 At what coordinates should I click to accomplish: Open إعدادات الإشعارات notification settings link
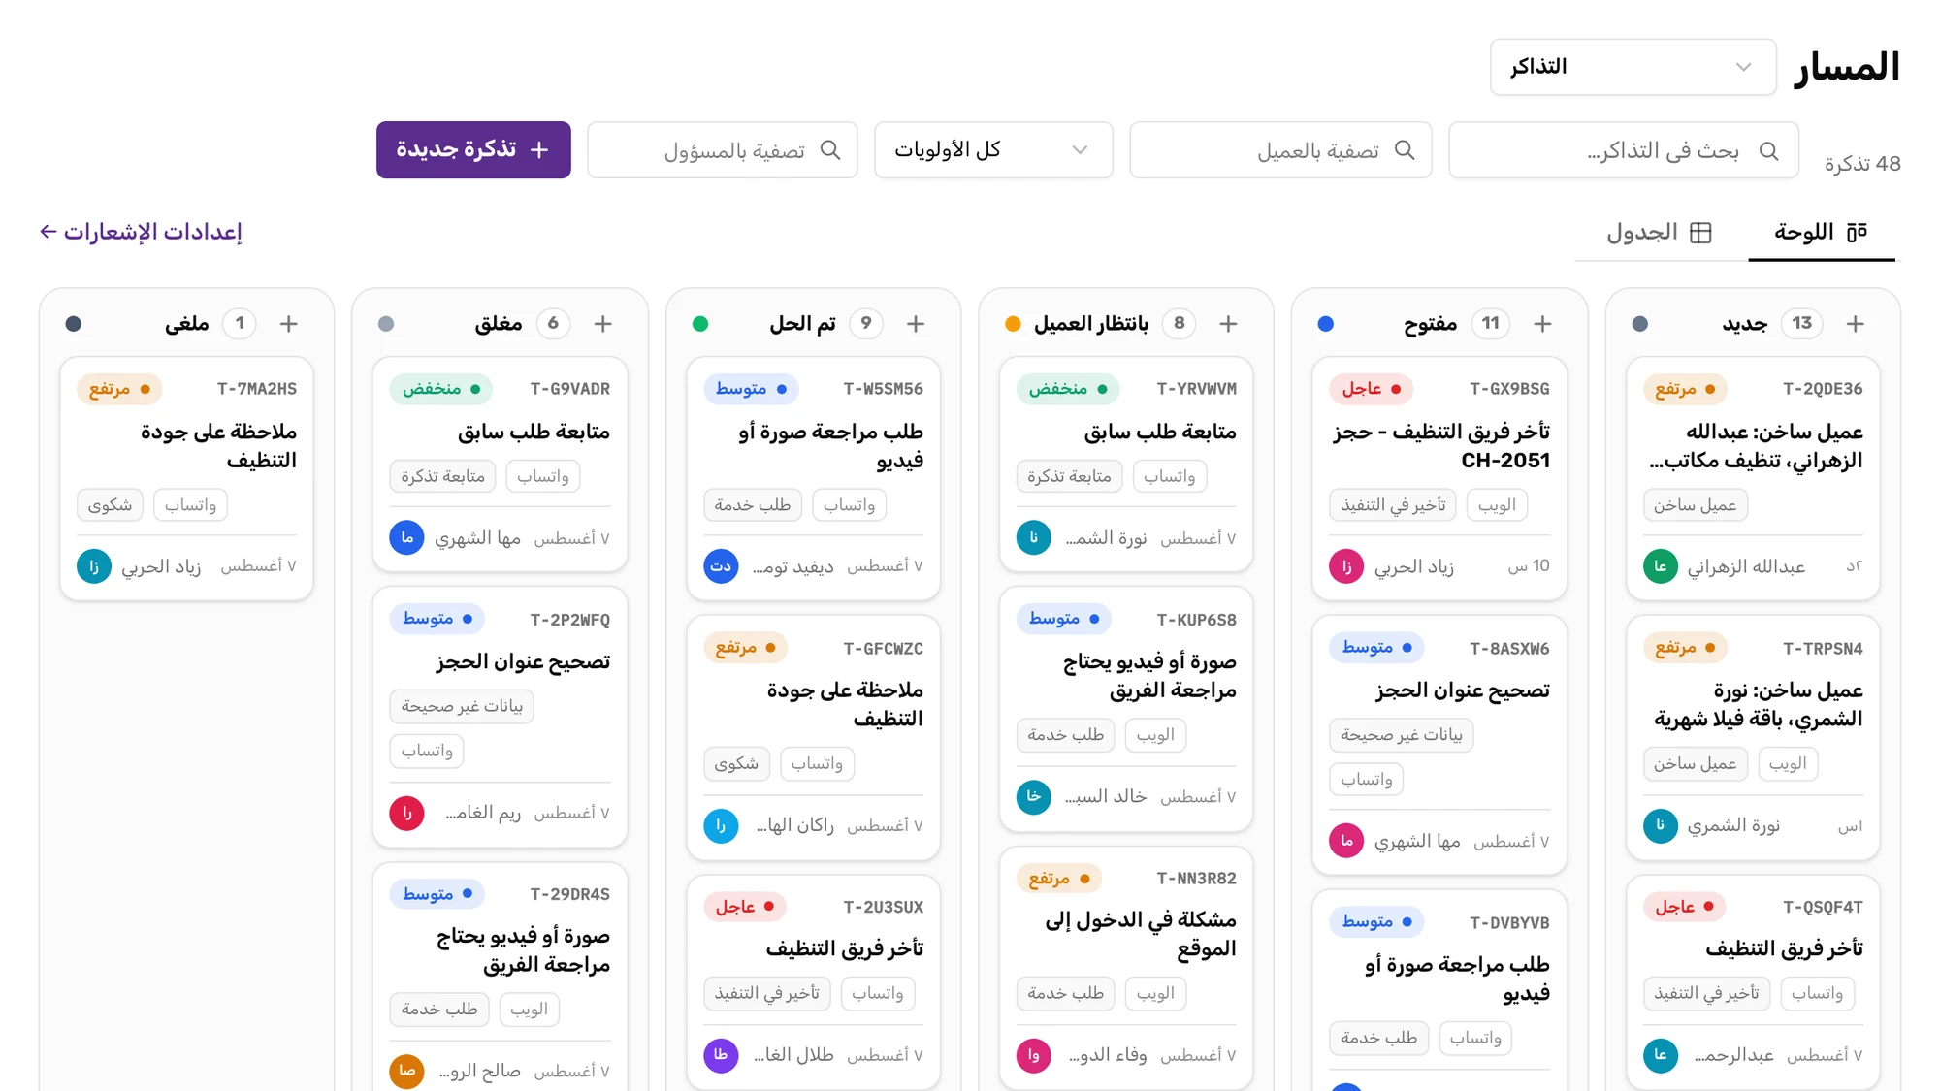pos(141,232)
